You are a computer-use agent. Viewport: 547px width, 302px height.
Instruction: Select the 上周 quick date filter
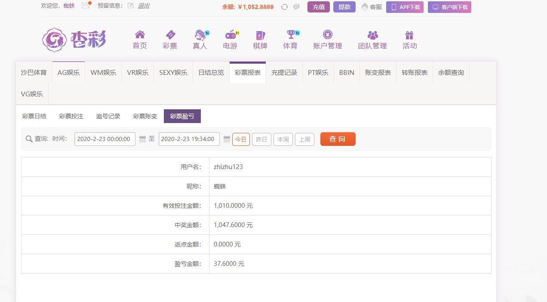click(304, 139)
